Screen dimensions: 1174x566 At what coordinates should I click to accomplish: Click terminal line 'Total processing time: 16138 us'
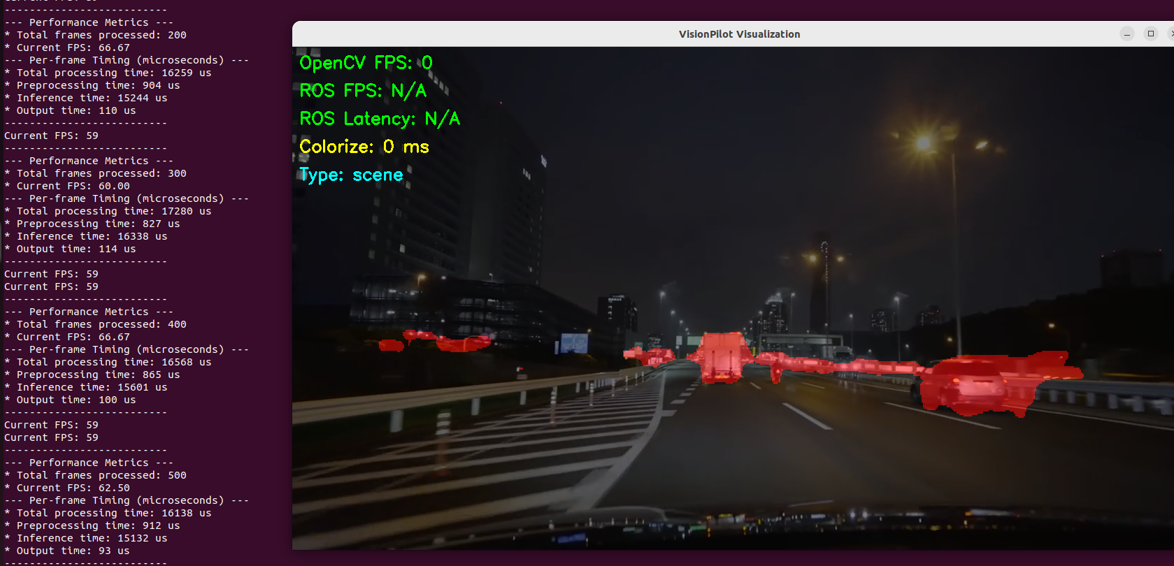pos(113,513)
